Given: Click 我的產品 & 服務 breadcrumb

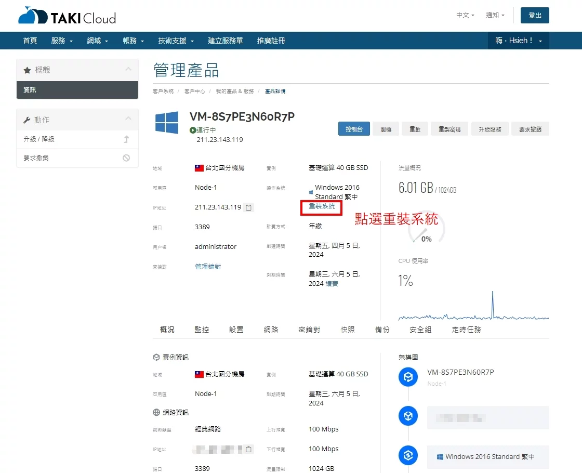Looking at the screenshot, I should [x=235, y=91].
